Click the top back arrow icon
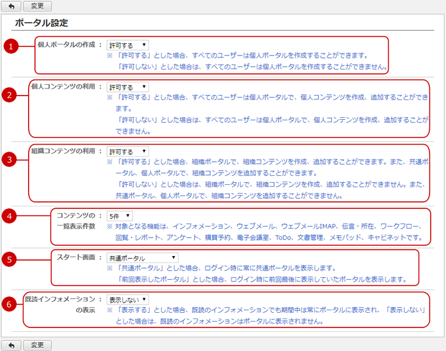The image size is (446, 351). coord(11,6)
